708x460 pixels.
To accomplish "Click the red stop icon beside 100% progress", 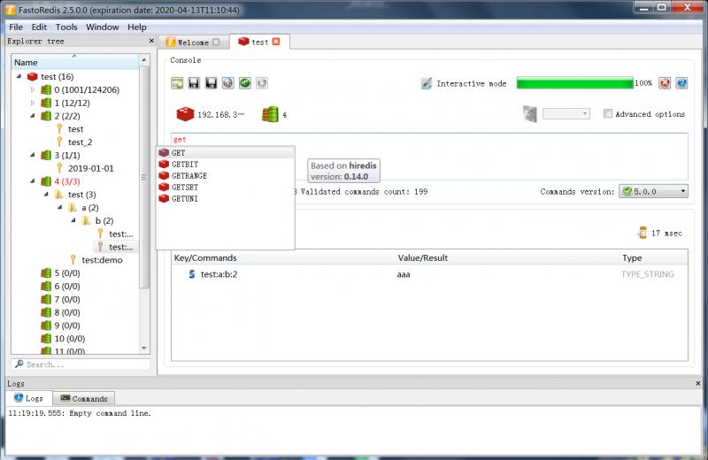I will [x=665, y=83].
